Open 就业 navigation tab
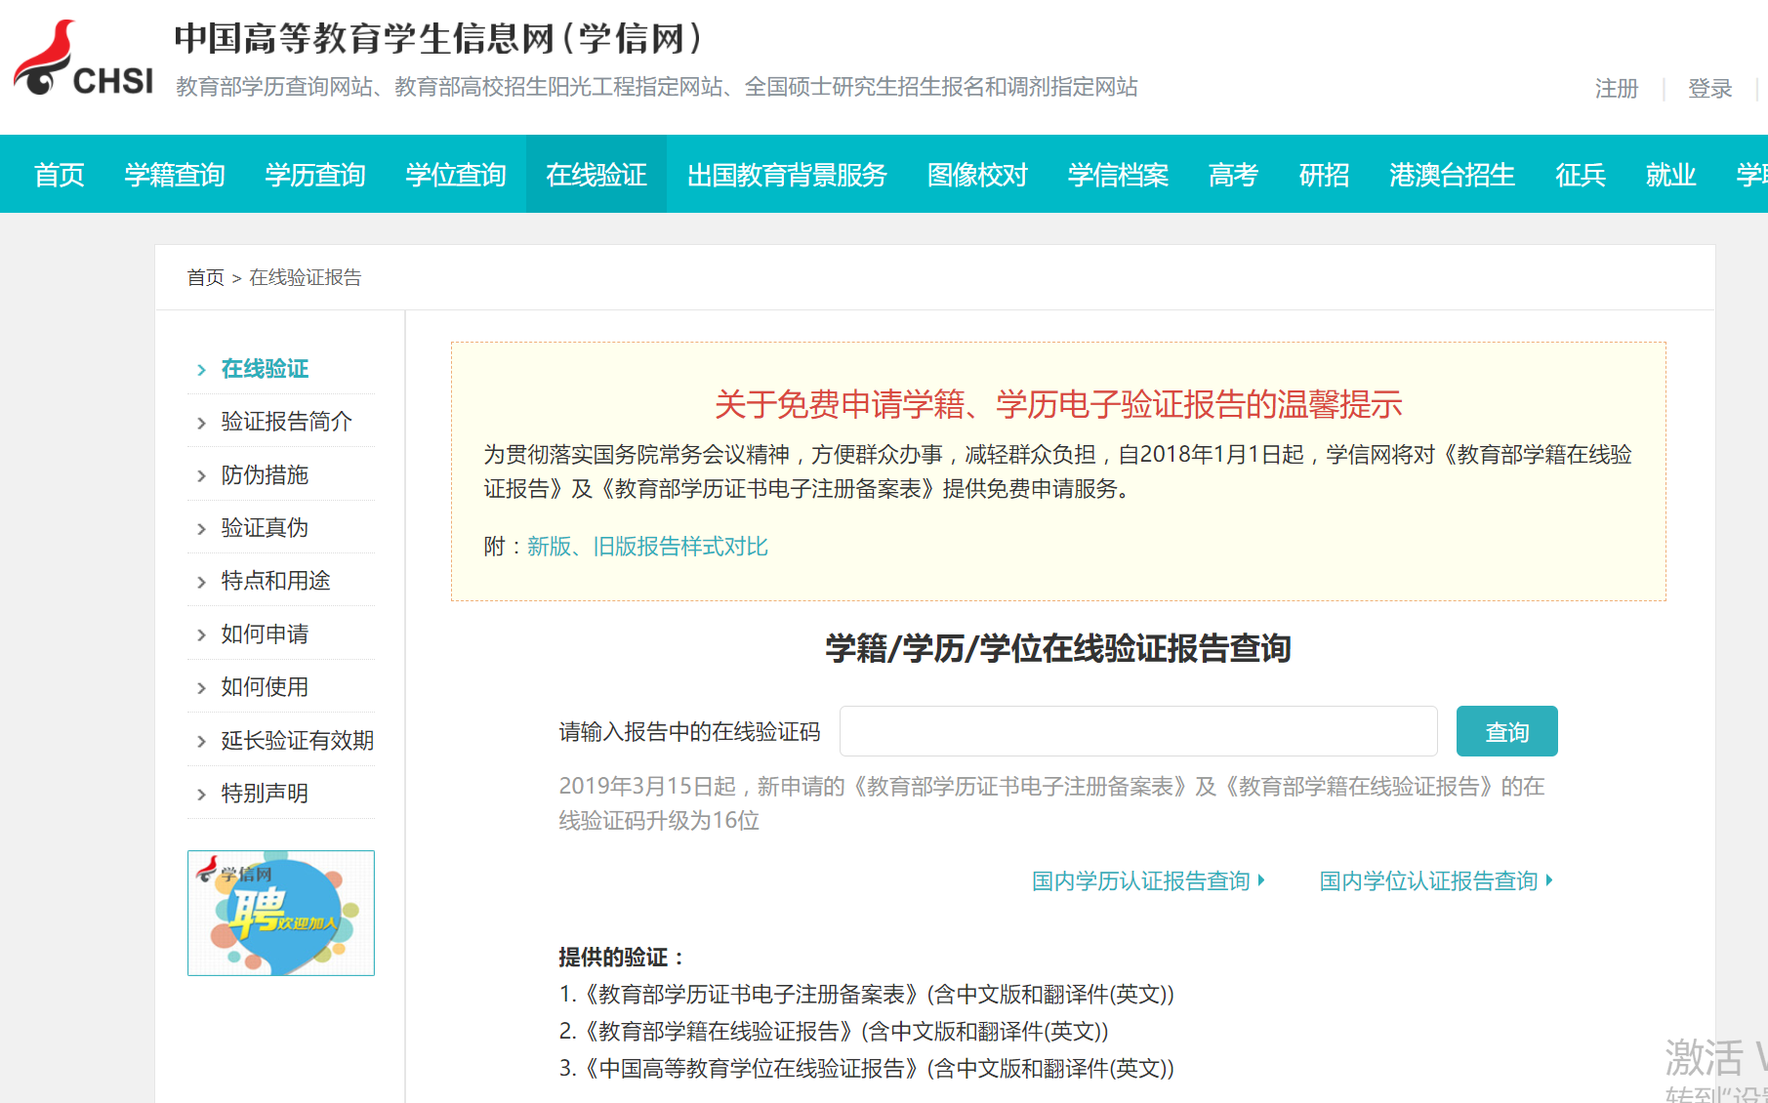The height and width of the screenshot is (1103, 1768). pos(1670,175)
